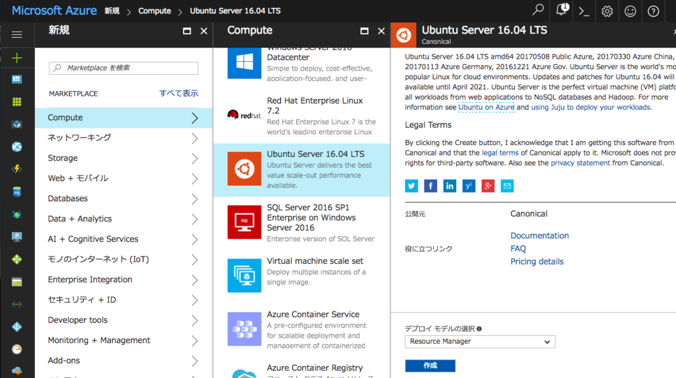The image size is (676, 378).
Task: Select Virtual machine scale set item
Action: coord(302,276)
